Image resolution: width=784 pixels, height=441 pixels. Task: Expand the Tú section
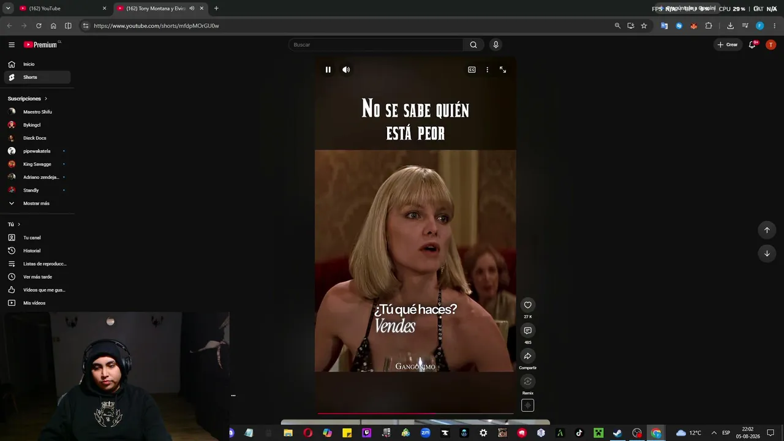pyautogui.click(x=14, y=225)
